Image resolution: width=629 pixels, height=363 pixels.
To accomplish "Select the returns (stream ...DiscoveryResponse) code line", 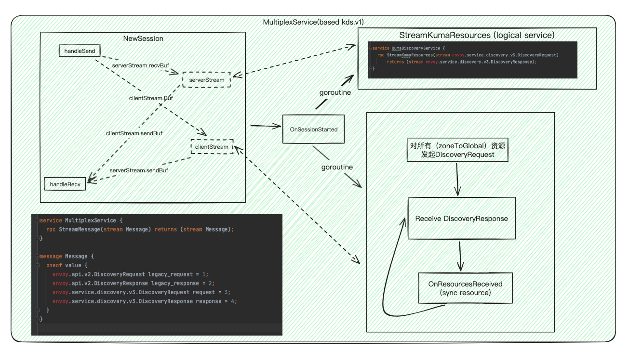I will pyautogui.click(x=461, y=62).
